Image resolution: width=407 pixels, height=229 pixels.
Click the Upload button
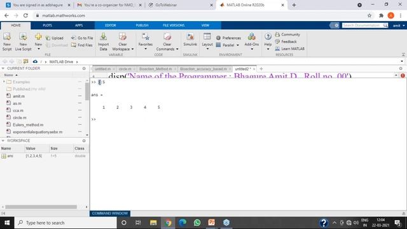[x=55, y=38]
